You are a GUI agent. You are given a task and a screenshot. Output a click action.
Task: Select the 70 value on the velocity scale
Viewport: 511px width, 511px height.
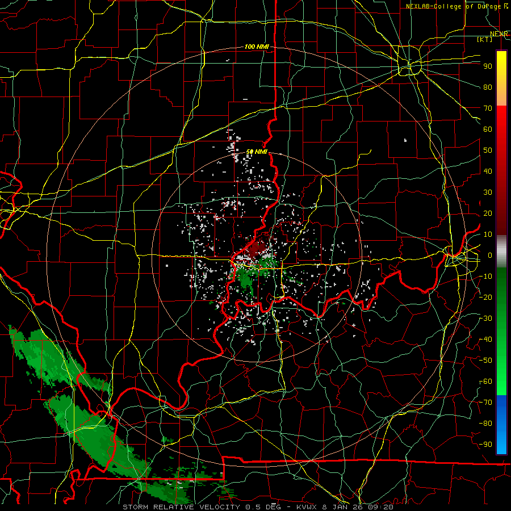point(488,108)
